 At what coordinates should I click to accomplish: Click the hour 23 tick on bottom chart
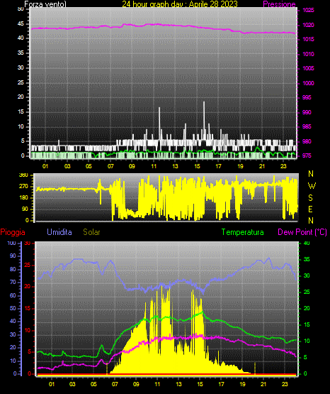285,384
